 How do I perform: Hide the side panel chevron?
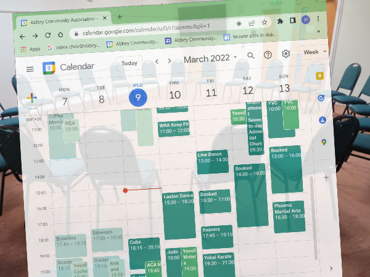tap(331, 268)
